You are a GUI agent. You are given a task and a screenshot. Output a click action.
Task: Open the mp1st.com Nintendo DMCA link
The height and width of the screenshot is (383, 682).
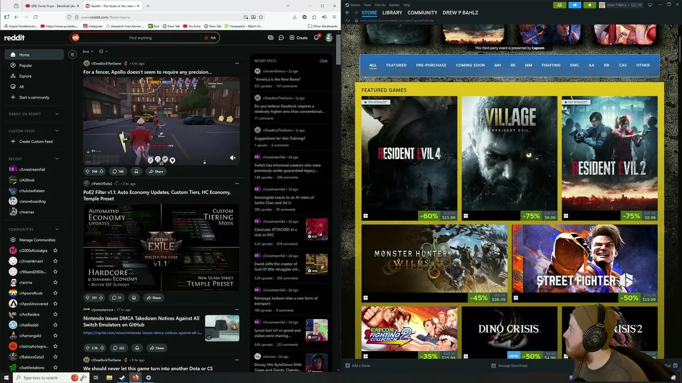[142, 332]
